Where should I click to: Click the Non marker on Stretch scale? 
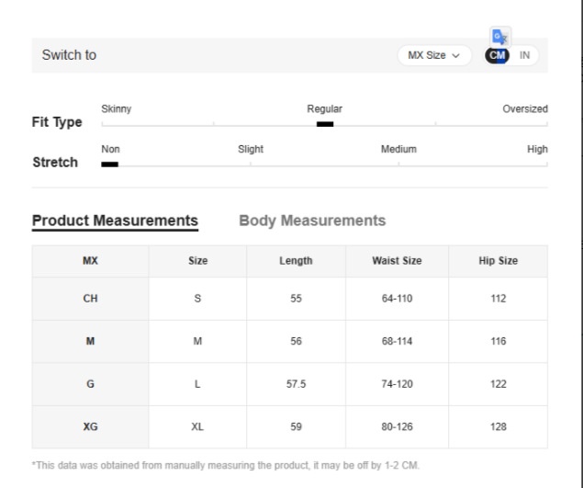point(110,165)
